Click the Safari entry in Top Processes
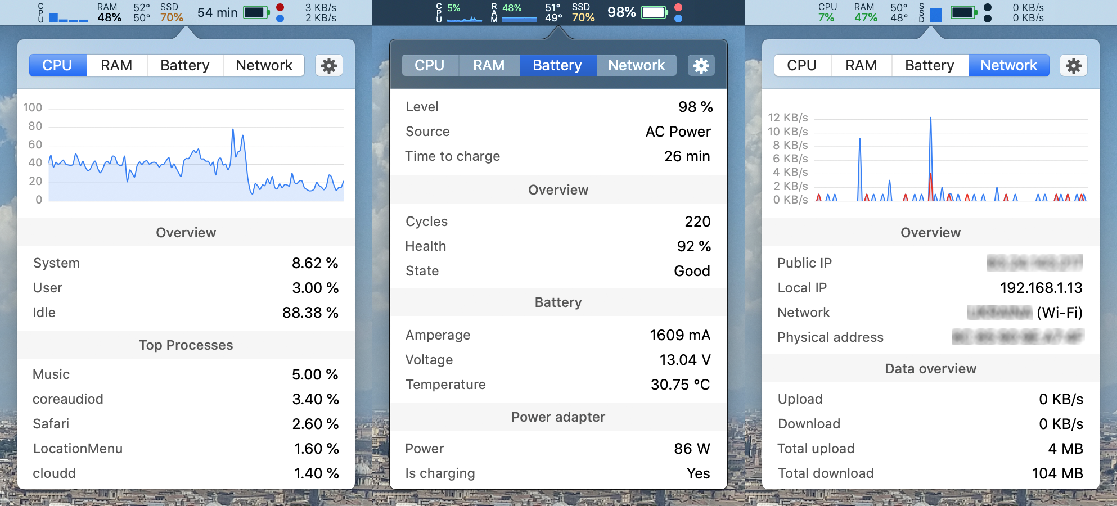 pyautogui.click(x=186, y=424)
